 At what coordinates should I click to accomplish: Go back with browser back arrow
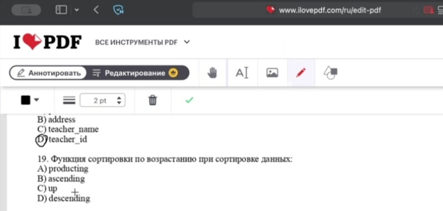[x=96, y=10]
